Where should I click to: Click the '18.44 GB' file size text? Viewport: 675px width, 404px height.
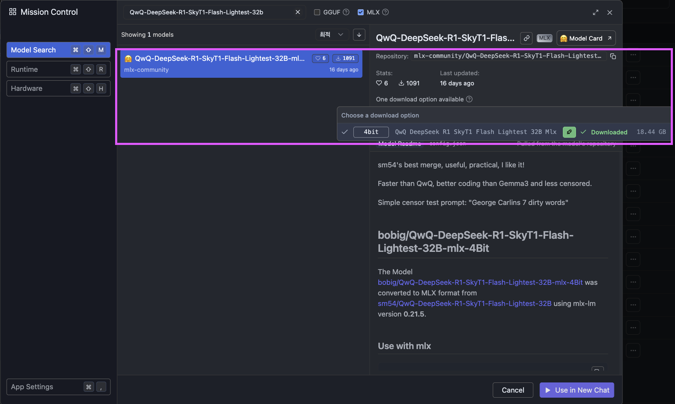651,132
